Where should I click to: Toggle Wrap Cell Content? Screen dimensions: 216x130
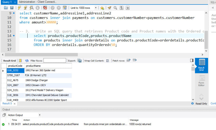click(108, 61)
